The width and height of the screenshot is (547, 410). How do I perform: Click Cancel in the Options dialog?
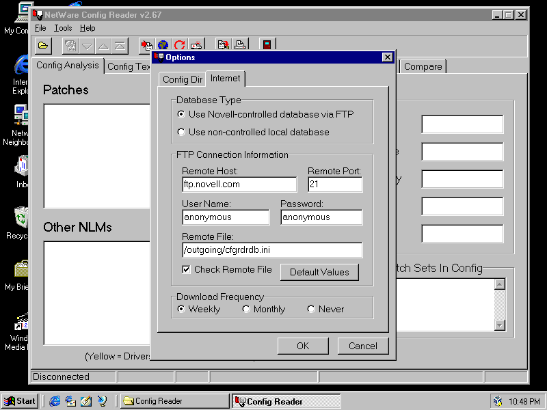click(x=363, y=346)
